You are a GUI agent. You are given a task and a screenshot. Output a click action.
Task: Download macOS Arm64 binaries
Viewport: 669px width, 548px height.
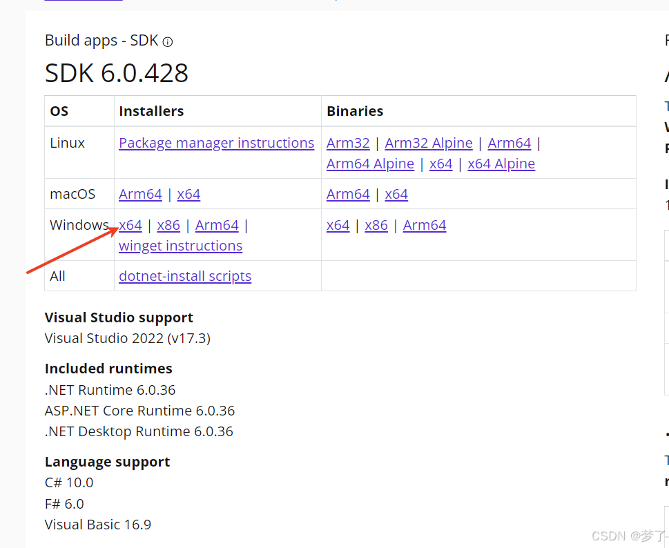[x=348, y=194]
